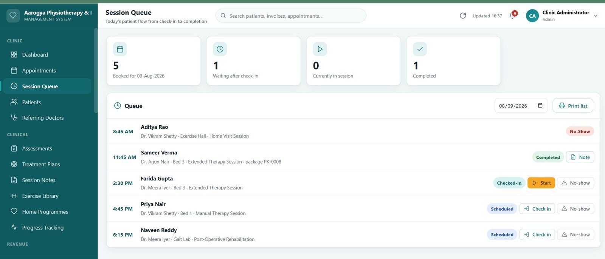The image size is (605, 259).
Task: Click the Assessments clipboard icon
Action: coord(14,148)
